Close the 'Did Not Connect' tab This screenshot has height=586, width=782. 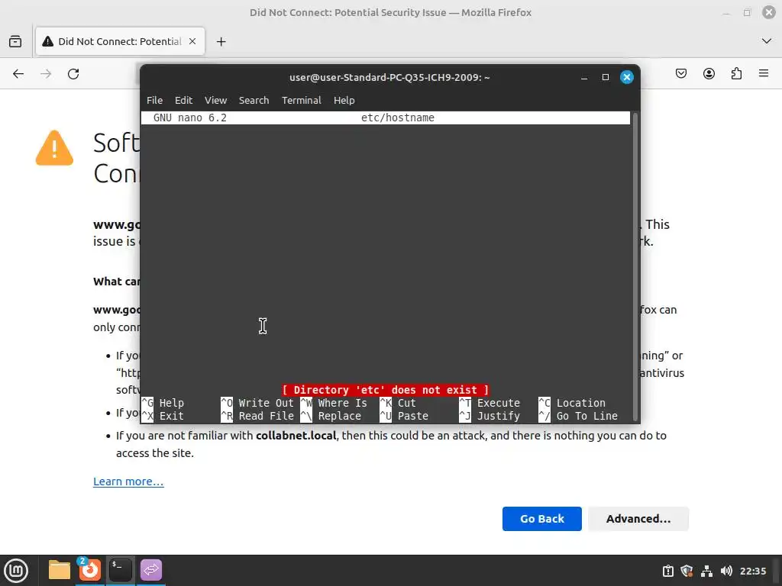(192, 41)
